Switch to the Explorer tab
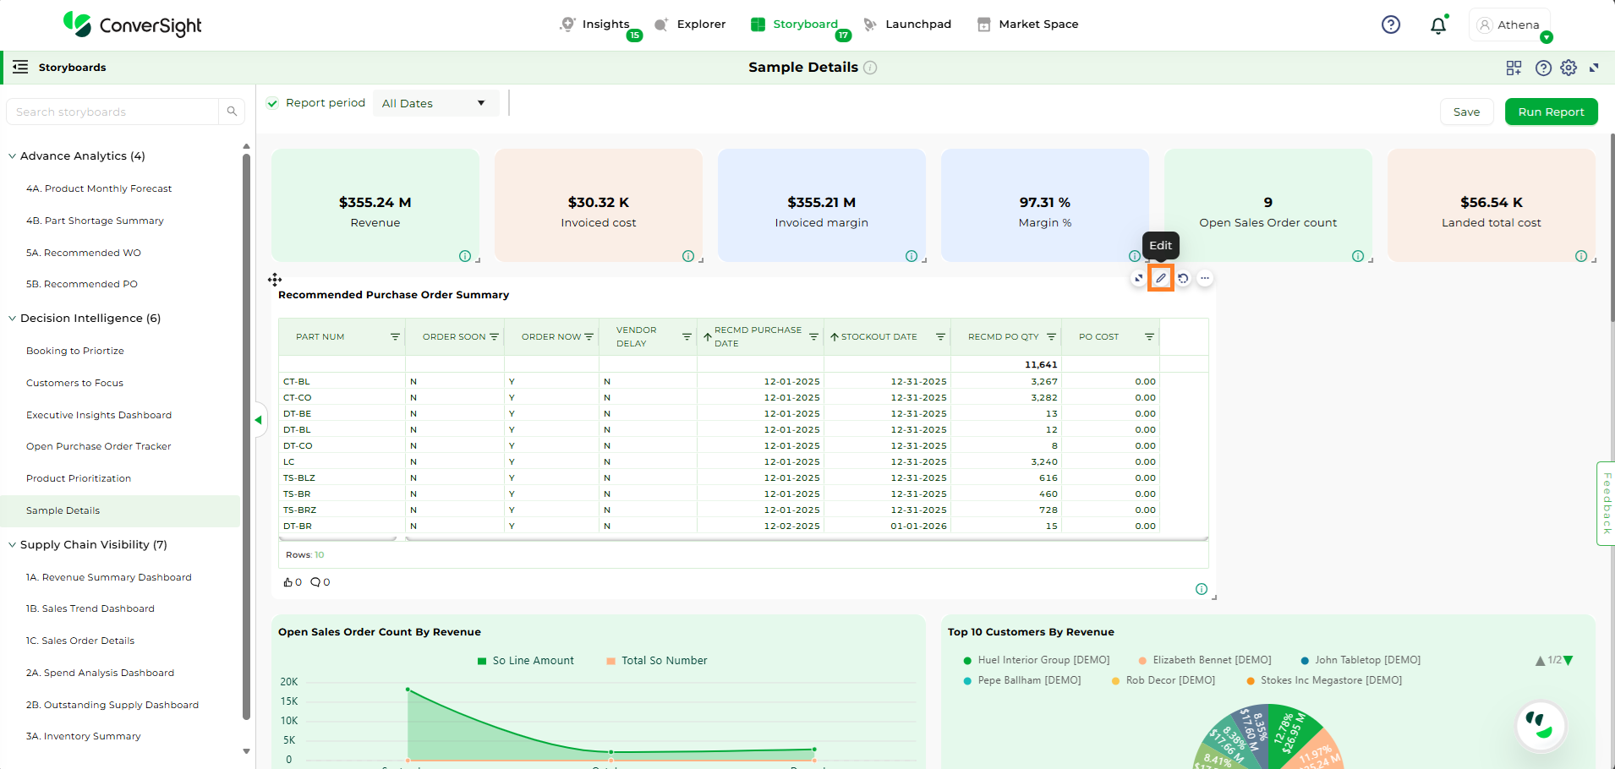The image size is (1615, 769). [691, 25]
